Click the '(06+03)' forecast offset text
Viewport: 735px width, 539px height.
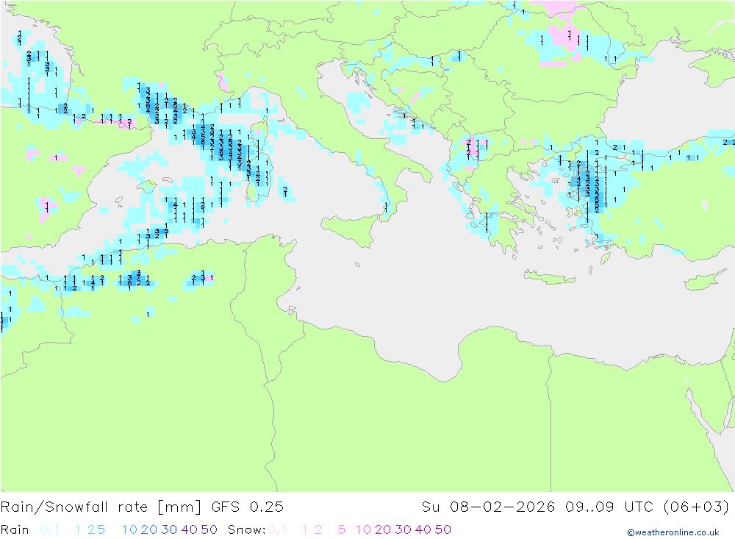point(697,507)
